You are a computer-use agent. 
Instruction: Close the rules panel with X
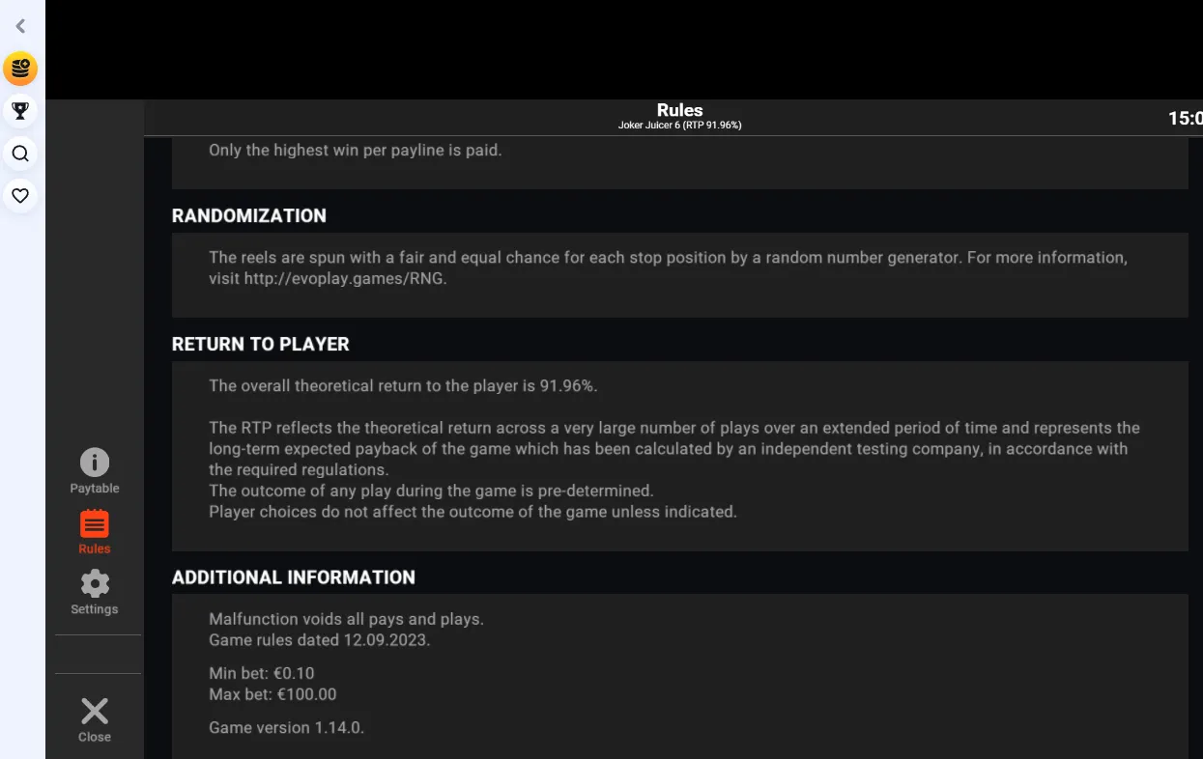pyautogui.click(x=95, y=712)
